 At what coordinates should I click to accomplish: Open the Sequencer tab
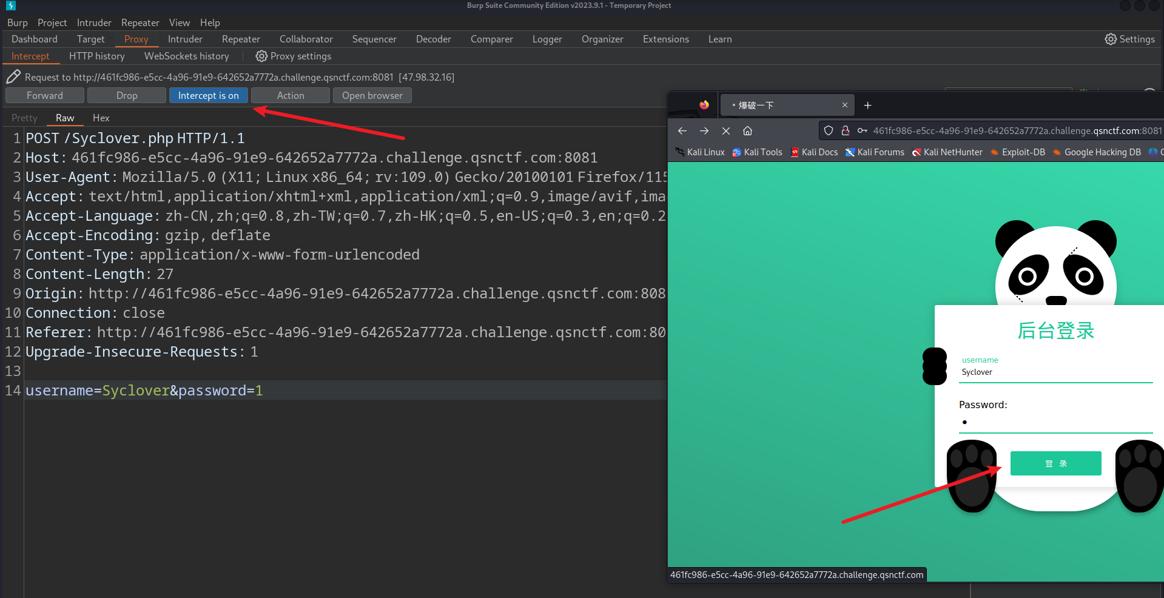click(374, 39)
